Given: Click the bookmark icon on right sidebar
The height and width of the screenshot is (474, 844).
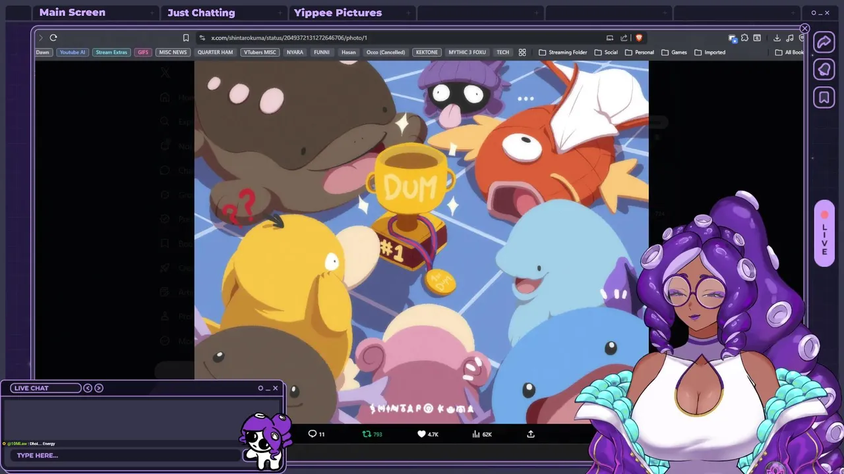Looking at the screenshot, I should pos(824,98).
